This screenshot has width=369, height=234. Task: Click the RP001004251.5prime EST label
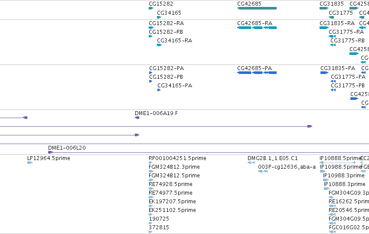pos(177,158)
